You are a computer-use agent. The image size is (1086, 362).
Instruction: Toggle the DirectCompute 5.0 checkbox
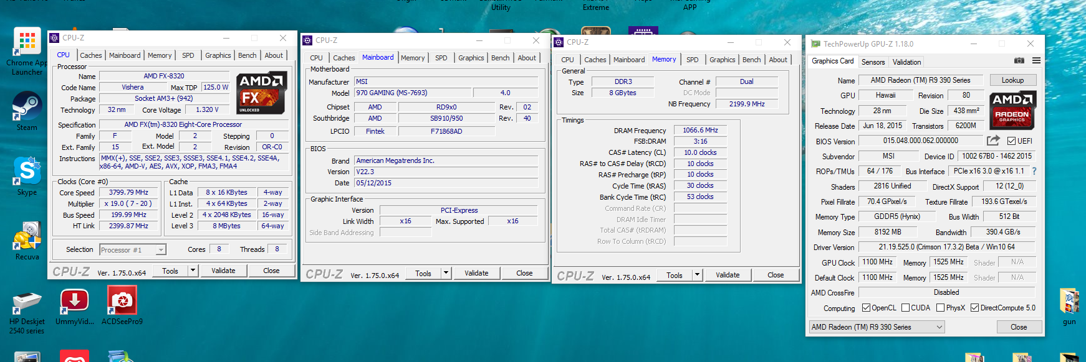point(974,308)
